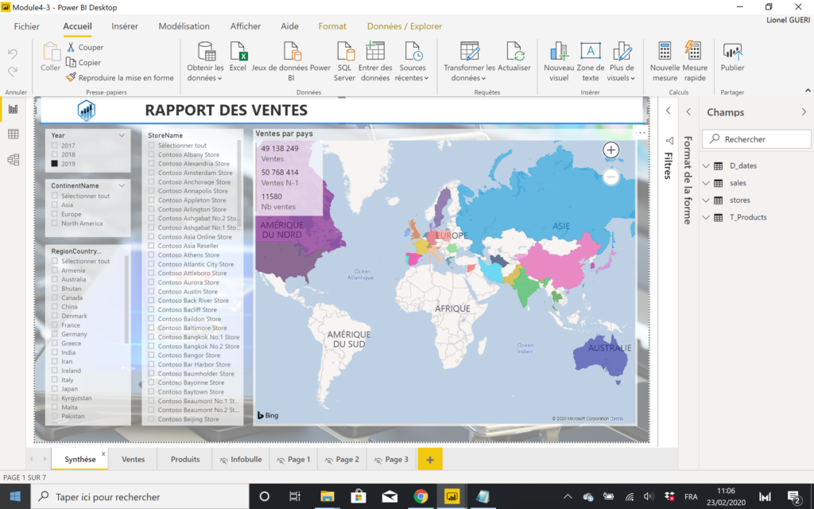Image resolution: width=814 pixels, height=509 pixels.
Task: Click the Excel data source icon
Action: pyautogui.click(x=238, y=52)
